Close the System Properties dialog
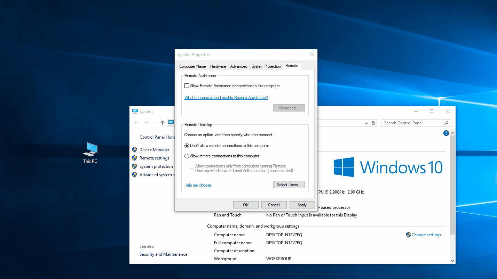 click(x=312, y=54)
